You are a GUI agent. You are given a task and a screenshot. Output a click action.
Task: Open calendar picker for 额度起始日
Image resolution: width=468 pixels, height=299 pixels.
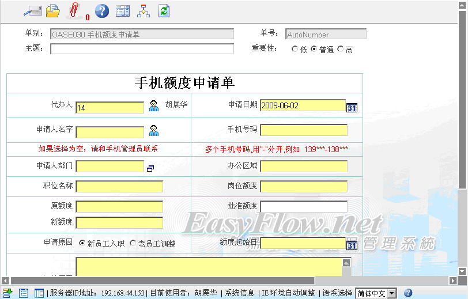pyautogui.click(x=352, y=245)
